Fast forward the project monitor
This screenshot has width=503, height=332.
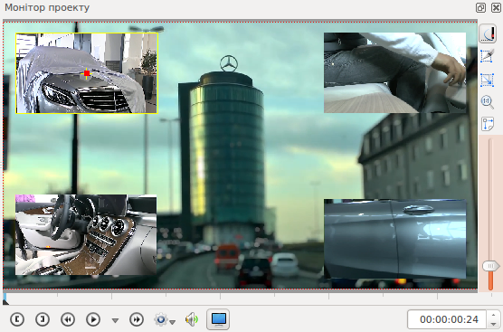pyautogui.click(x=137, y=319)
